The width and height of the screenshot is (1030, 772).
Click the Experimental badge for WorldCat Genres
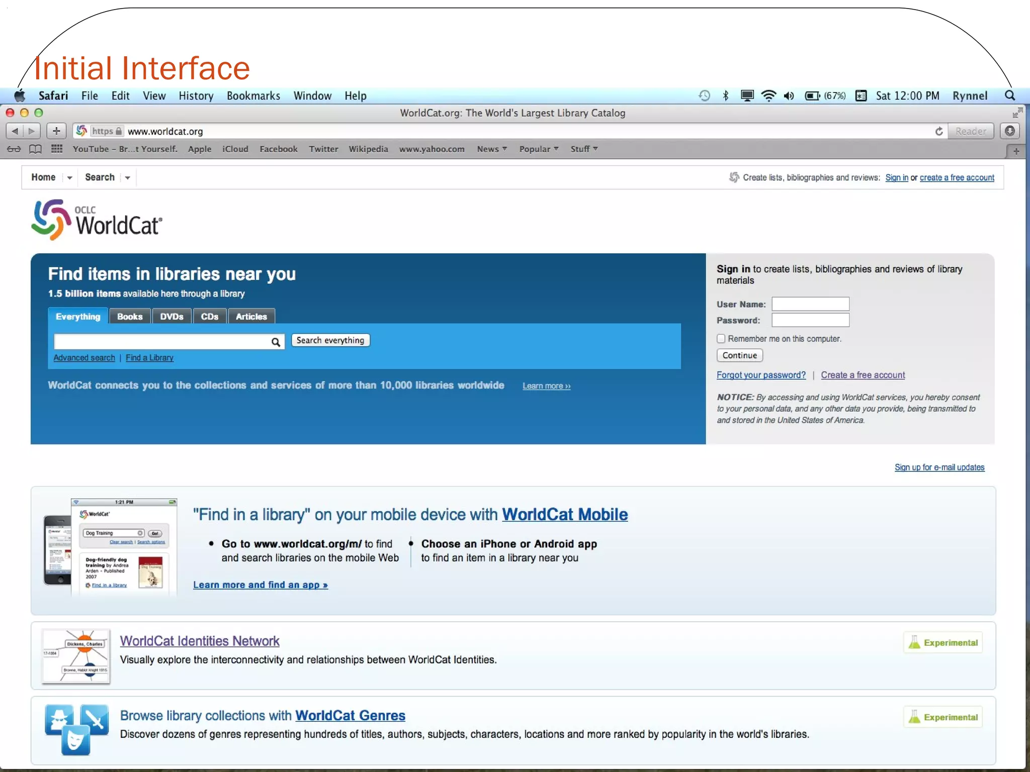[943, 717]
